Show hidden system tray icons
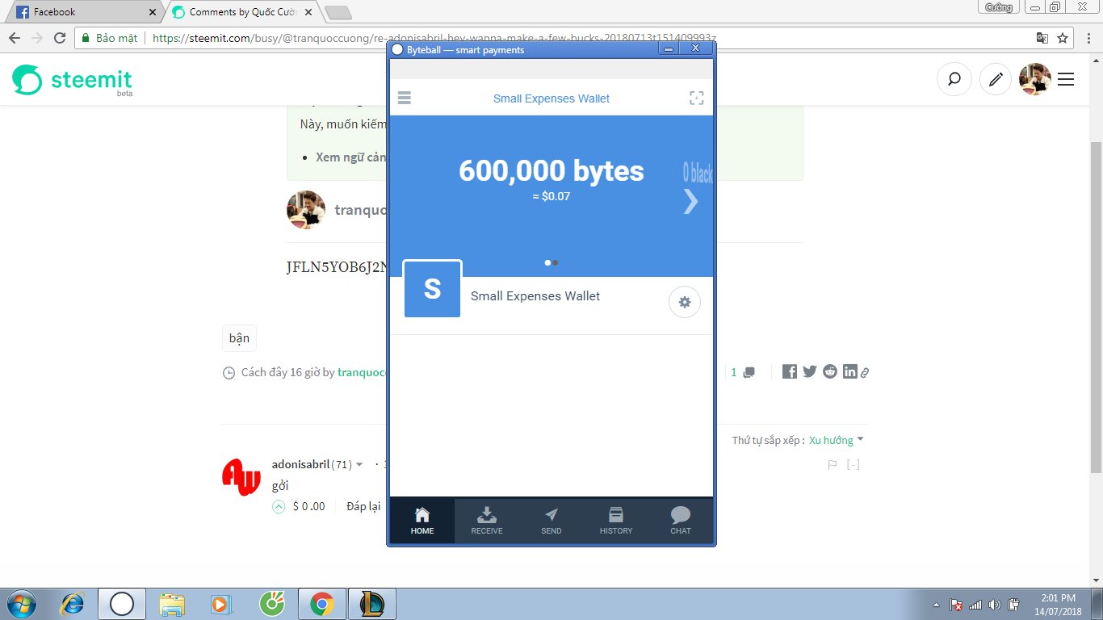 936,605
